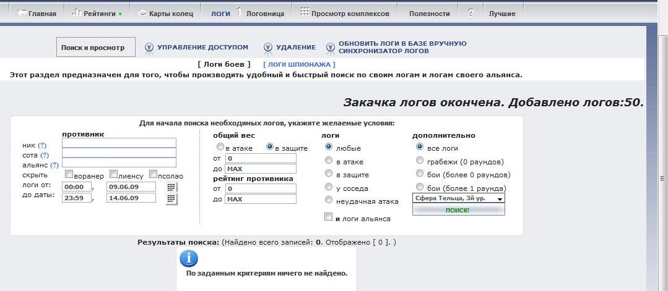Select у соседа radio button
This screenshot has height=291, width=668.
[329, 187]
